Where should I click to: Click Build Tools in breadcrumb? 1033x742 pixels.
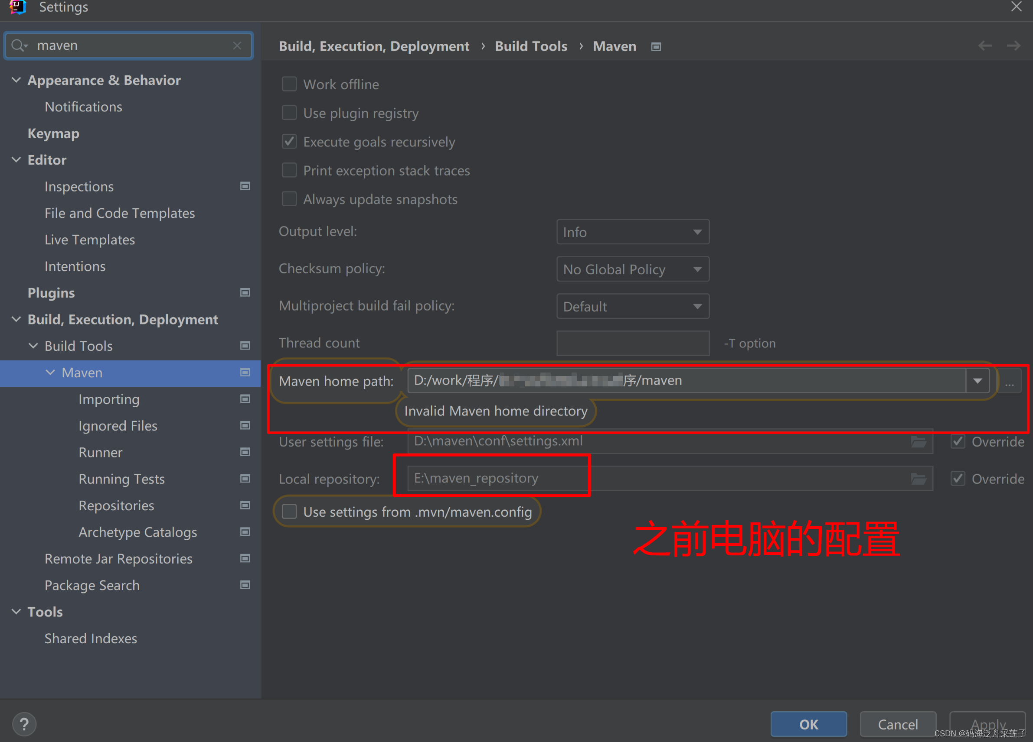(x=531, y=46)
